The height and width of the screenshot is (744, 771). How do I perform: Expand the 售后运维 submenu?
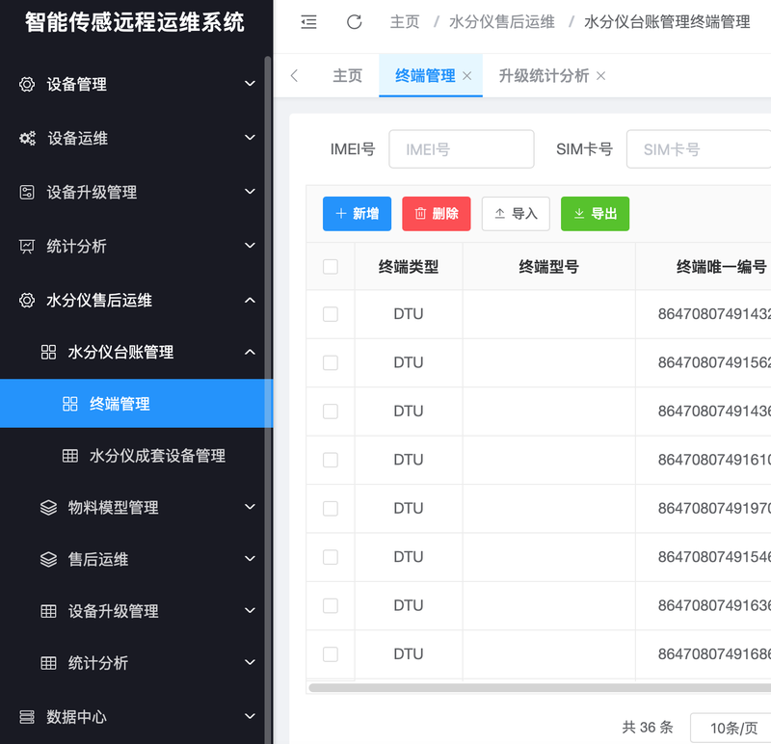click(x=250, y=560)
